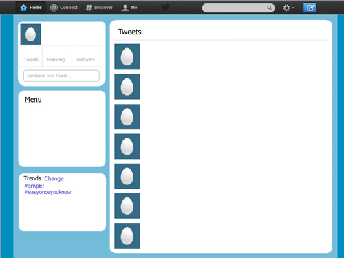Click the Trends heading text
The image size is (344, 258).
32,178
